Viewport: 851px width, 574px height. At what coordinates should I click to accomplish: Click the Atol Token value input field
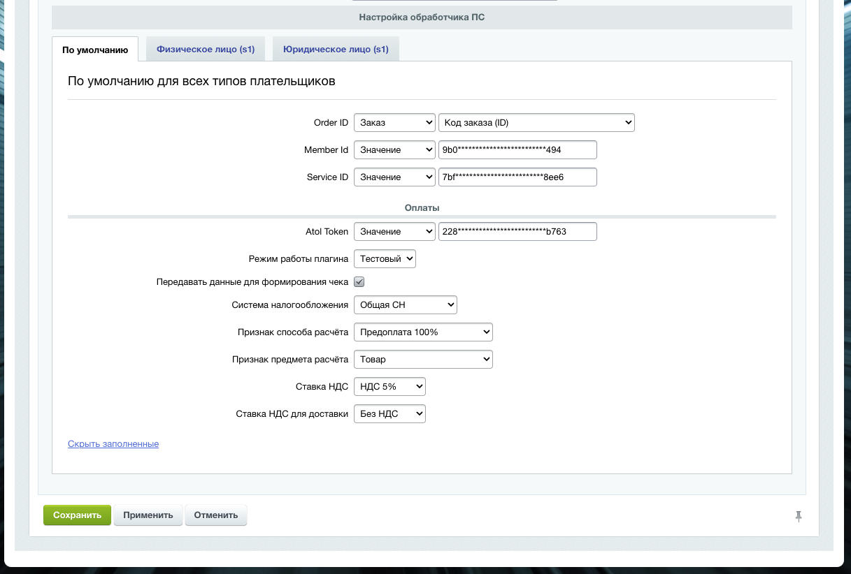(517, 232)
